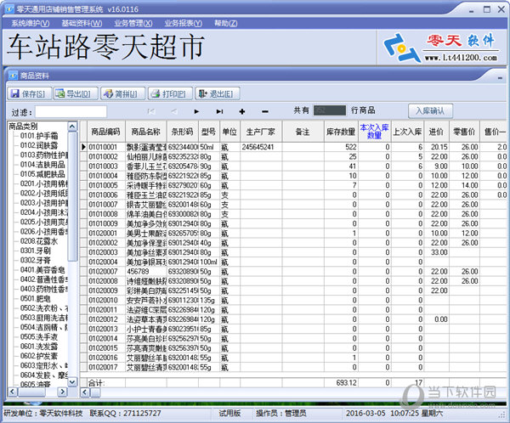
Task: Select category 0102.润肤露 in tree
Action: click(39, 145)
